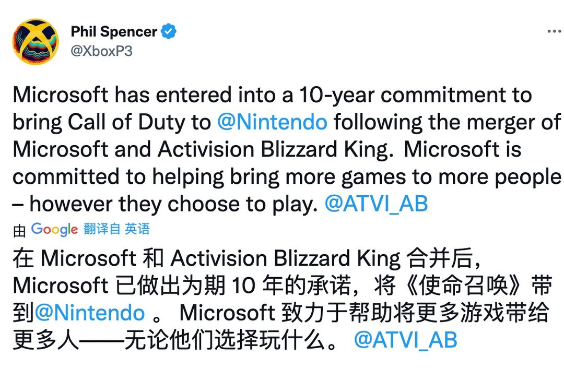Click the Google logo in translation line
Screen dimensions: 564x368
point(54,229)
